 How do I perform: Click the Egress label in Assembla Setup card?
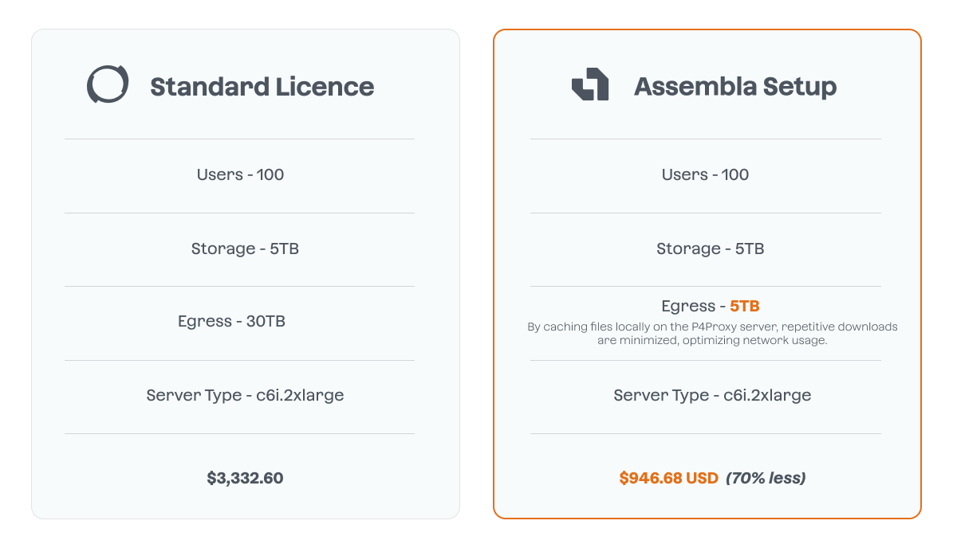pos(688,306)
